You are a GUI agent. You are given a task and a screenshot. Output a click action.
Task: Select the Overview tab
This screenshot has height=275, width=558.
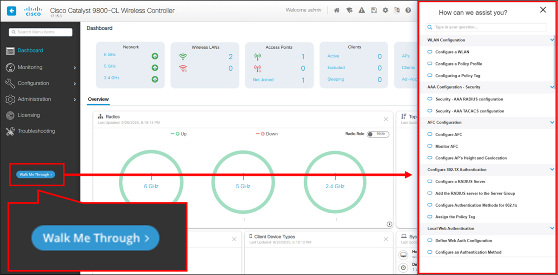click(98, 99)
